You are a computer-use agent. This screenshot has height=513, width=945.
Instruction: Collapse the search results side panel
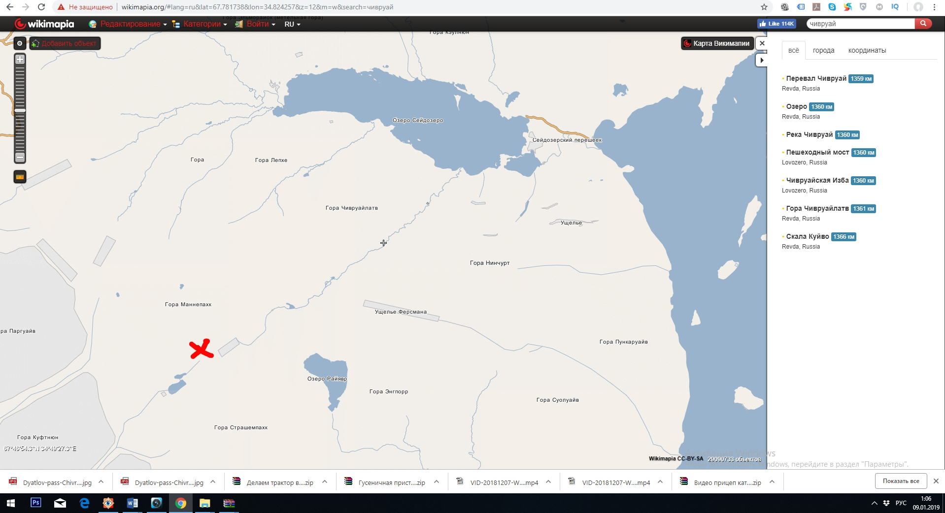762,60
